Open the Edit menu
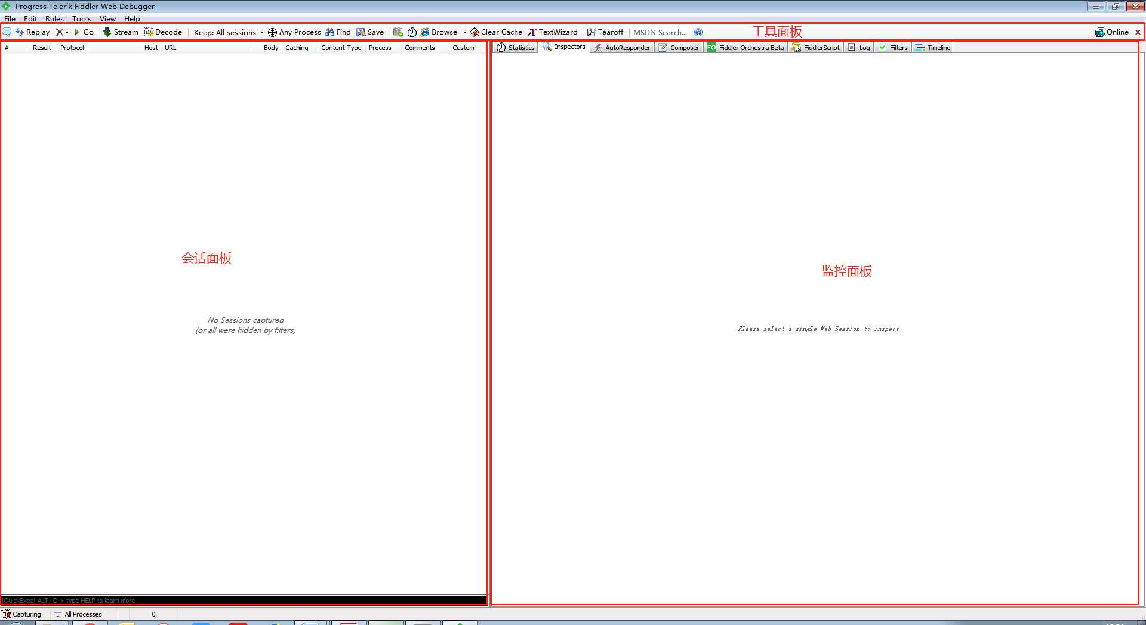Viewport: 1146px width, 625px height. (x=30, y=18)
